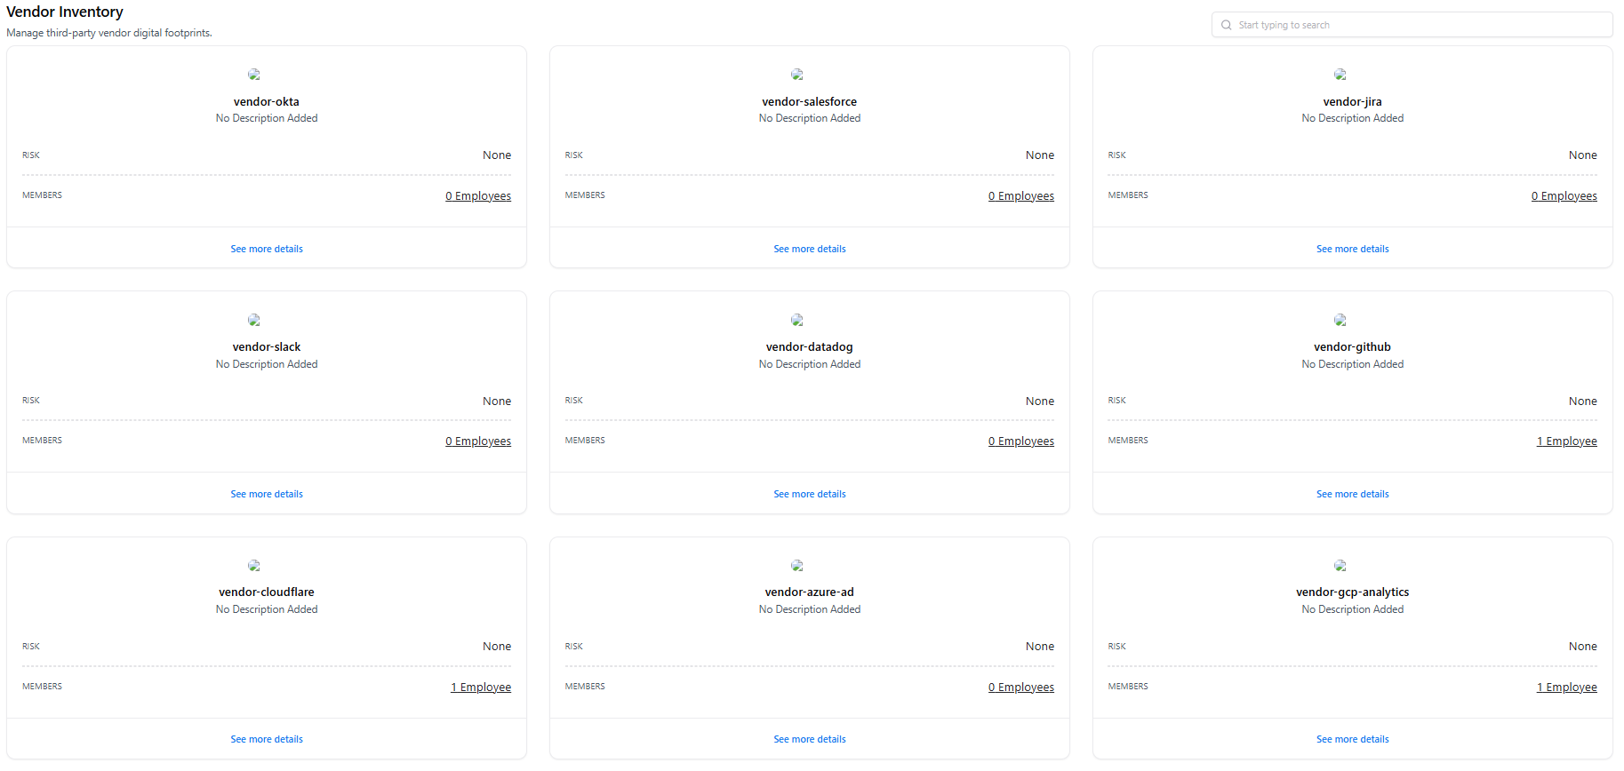The image size is (1624, 771).
Task: Click the vendor-salesforce logo image
Action: point(797,75)
